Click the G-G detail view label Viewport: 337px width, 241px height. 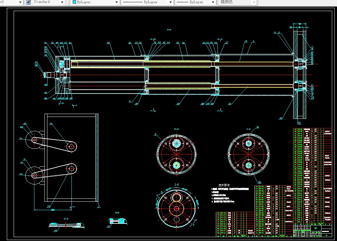pyautogui.click(x=66, y=219)
